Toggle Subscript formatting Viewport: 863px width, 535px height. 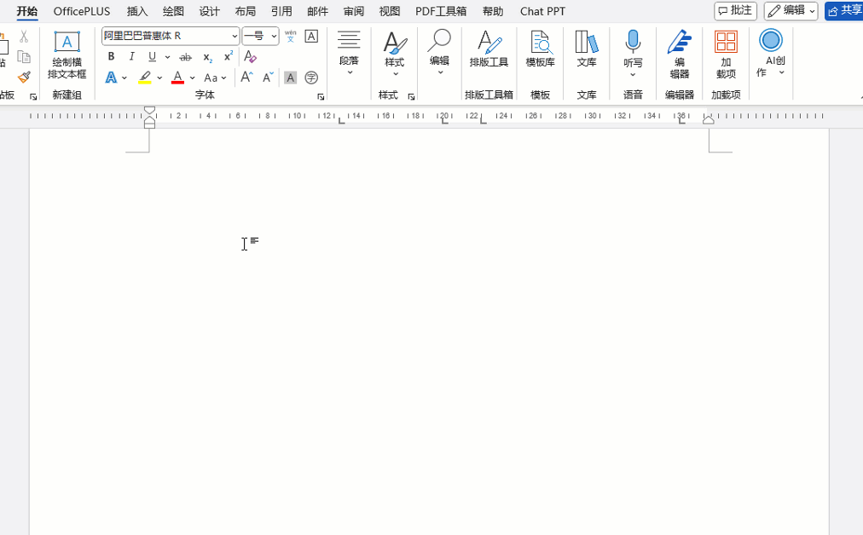point(207,57)
